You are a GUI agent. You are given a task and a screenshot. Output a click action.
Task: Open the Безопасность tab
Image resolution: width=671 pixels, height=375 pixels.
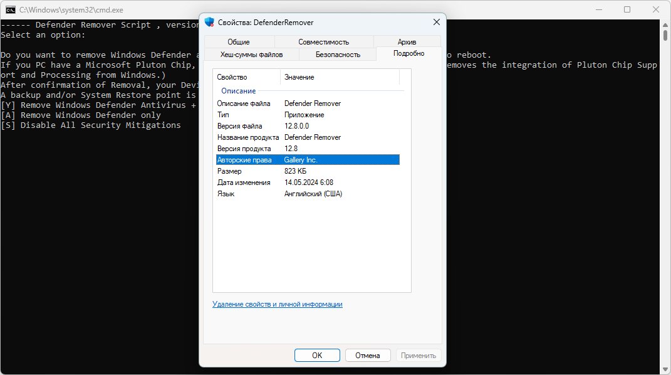(x=338, y=55)
